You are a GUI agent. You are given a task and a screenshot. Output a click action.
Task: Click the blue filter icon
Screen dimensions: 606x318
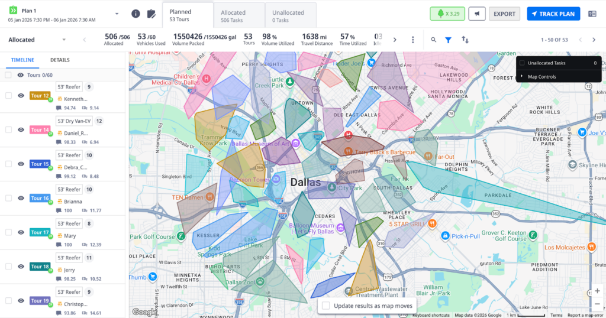pos(449,40)
